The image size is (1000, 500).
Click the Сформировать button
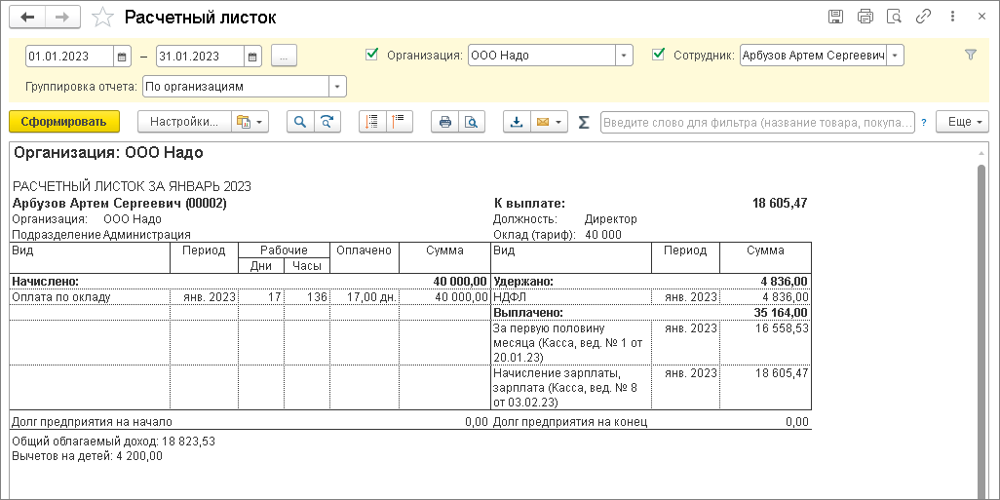(x=63, y=122)
